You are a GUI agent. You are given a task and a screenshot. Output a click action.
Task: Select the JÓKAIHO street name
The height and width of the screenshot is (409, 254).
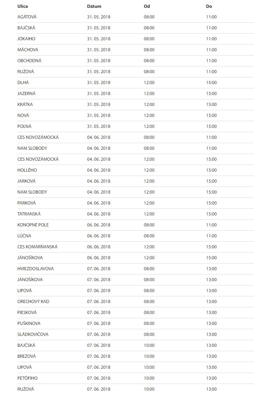pyautogui.click(x=26, y=39)
